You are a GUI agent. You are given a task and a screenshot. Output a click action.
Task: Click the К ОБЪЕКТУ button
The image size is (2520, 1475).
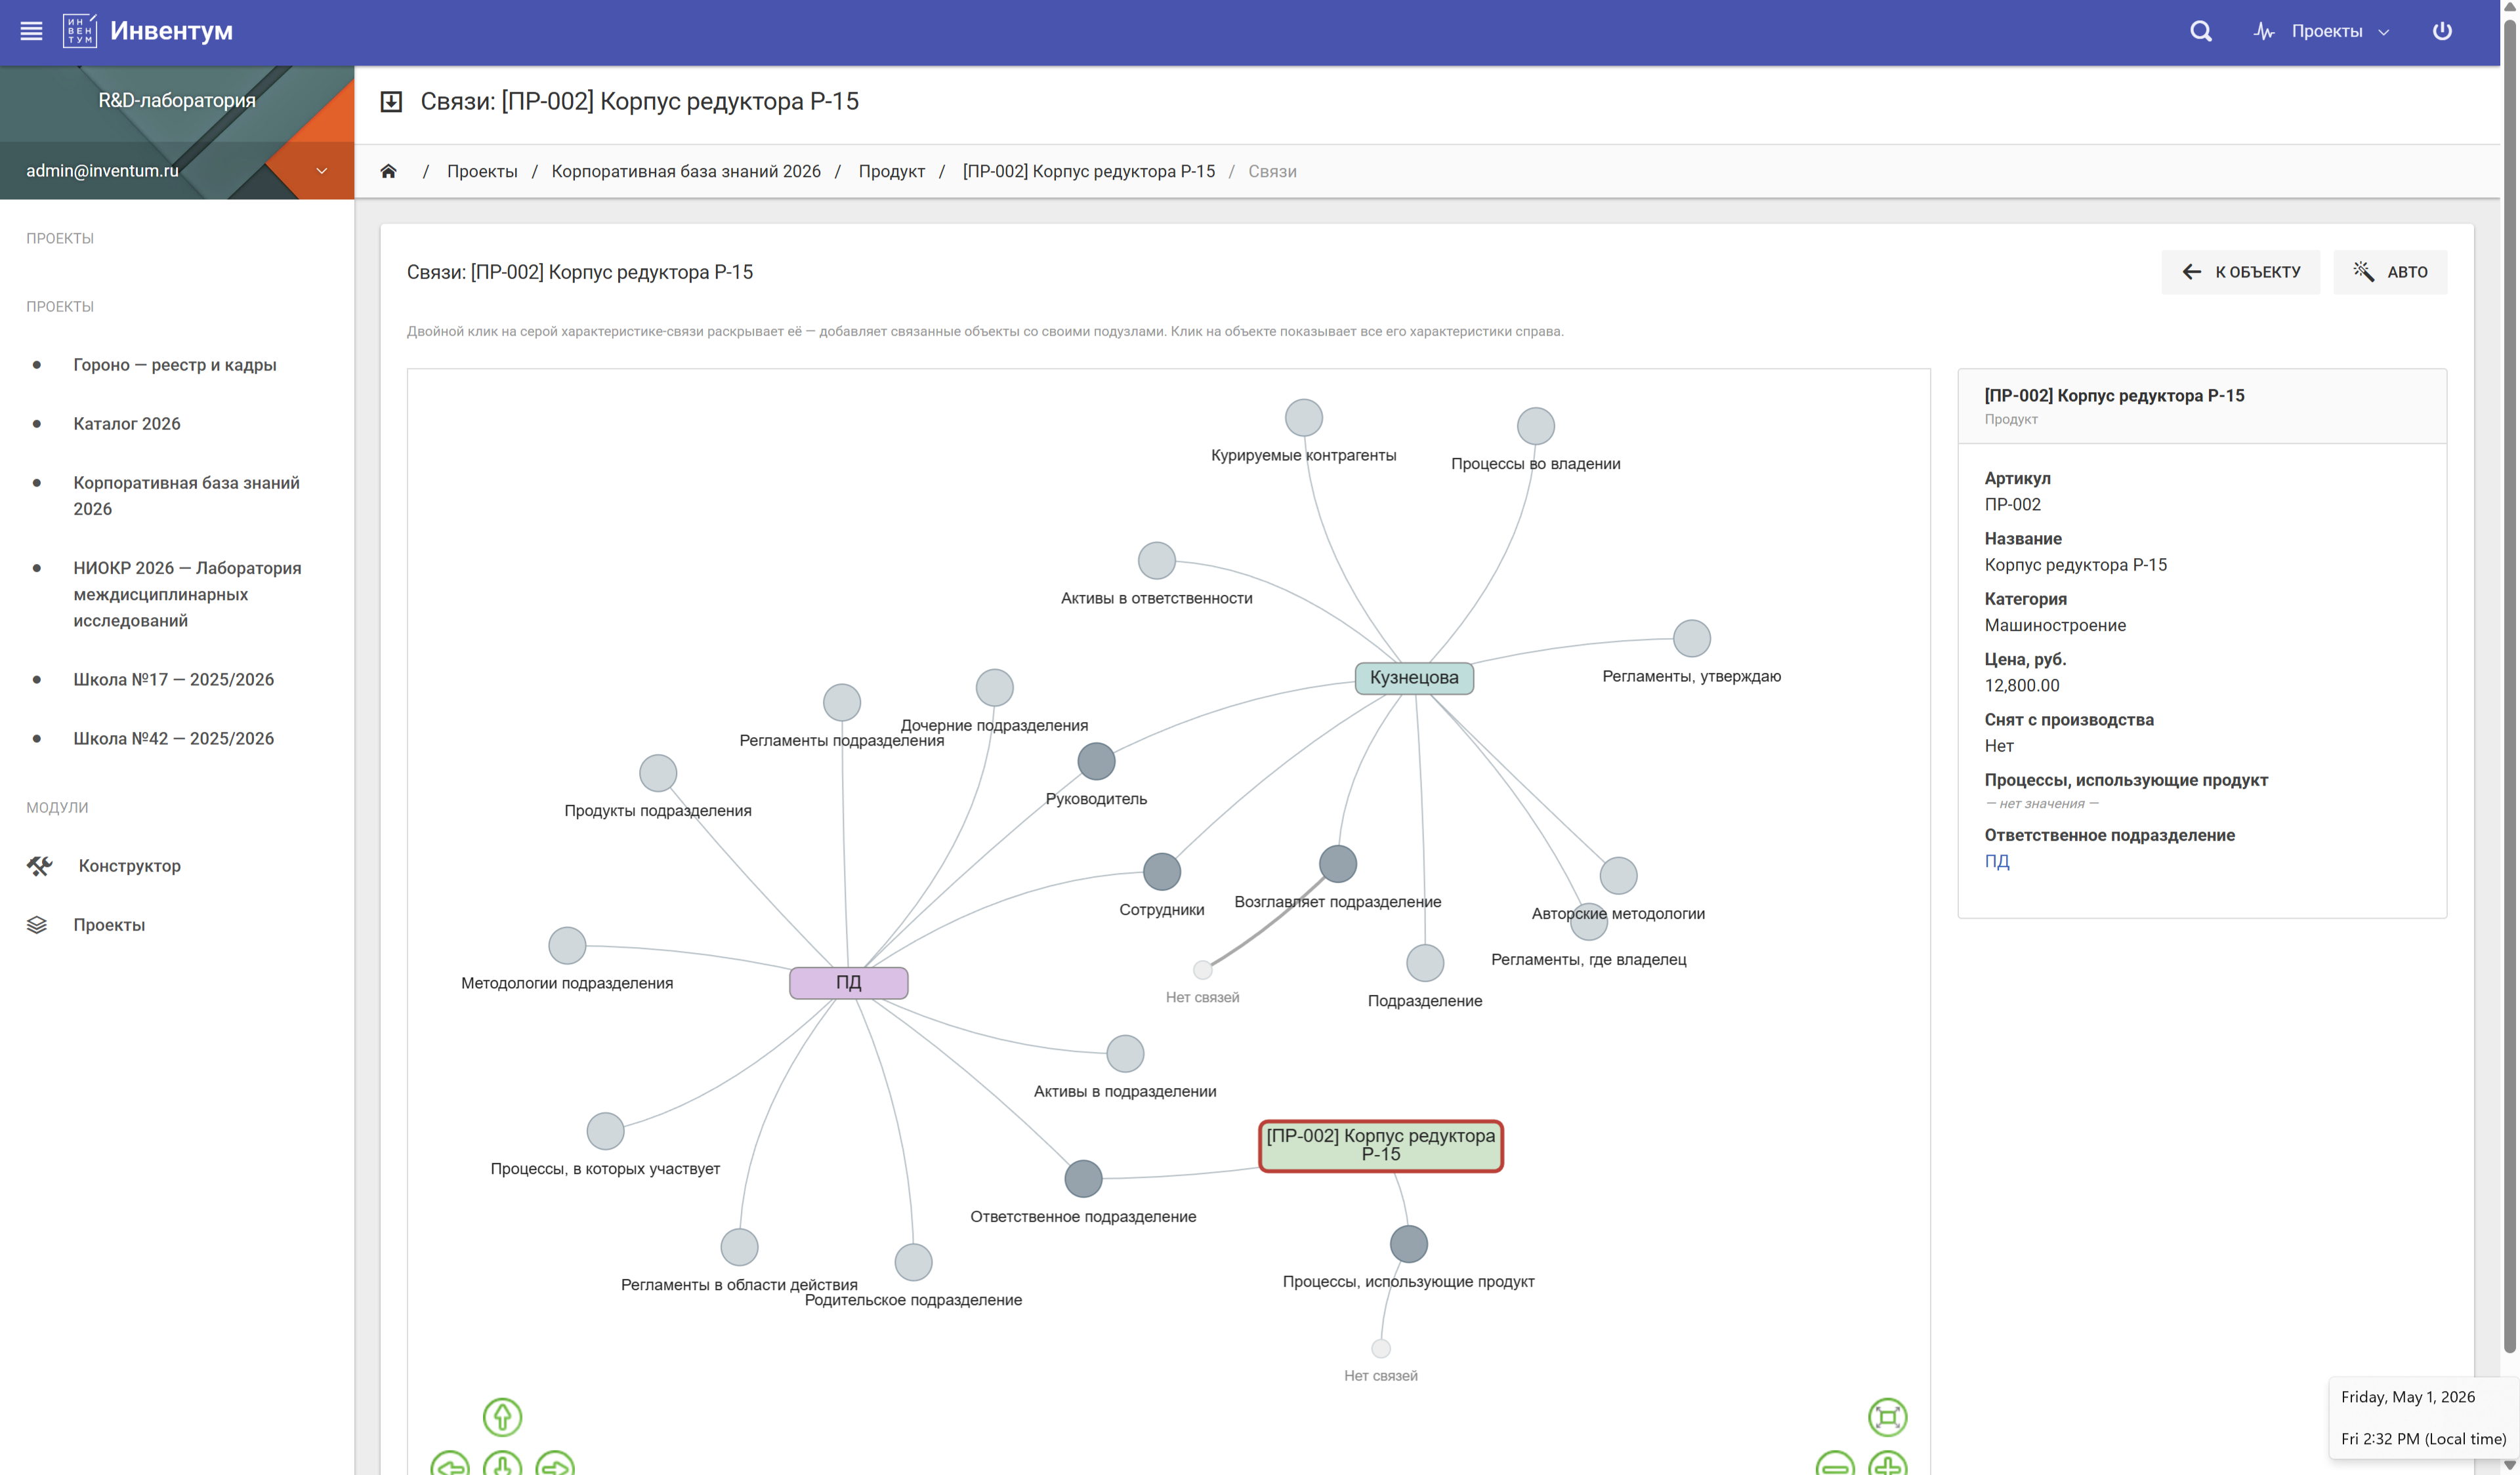click(2240, 272)
